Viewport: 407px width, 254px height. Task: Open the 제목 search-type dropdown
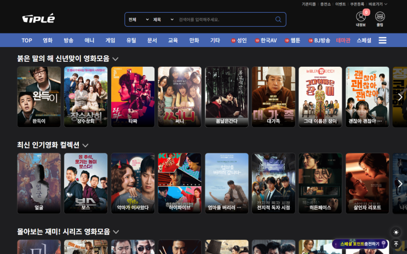click(x=163, y=20)
